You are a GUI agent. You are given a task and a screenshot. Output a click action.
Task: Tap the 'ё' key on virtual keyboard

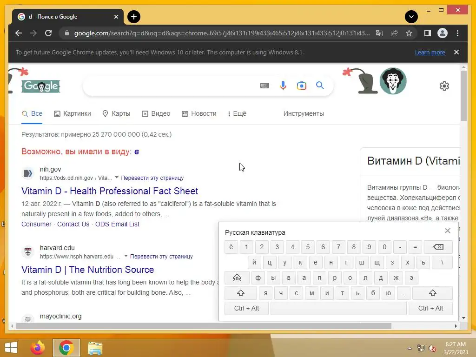tap(231, 247)
